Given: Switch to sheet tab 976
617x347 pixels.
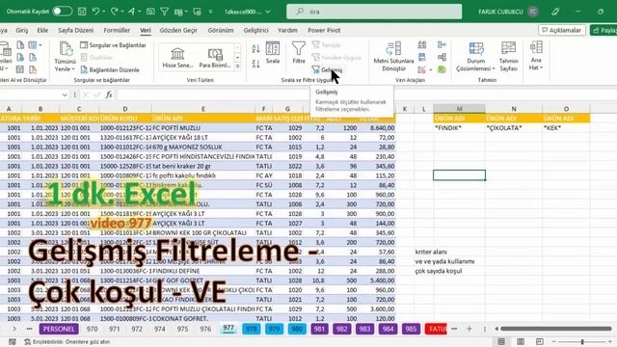Looking at the screenshot, I should click(205, 329).
